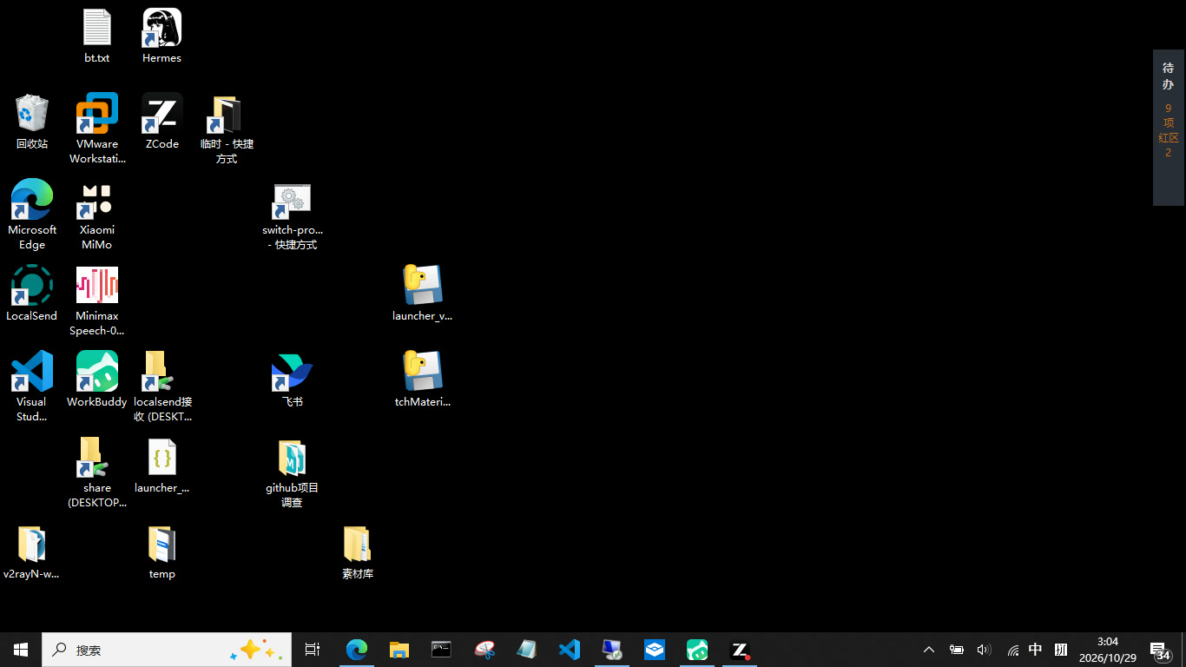
Task: Switch to WorkBuddy in the taskbar
Action: pyautogui.click(x=697, y=650)
